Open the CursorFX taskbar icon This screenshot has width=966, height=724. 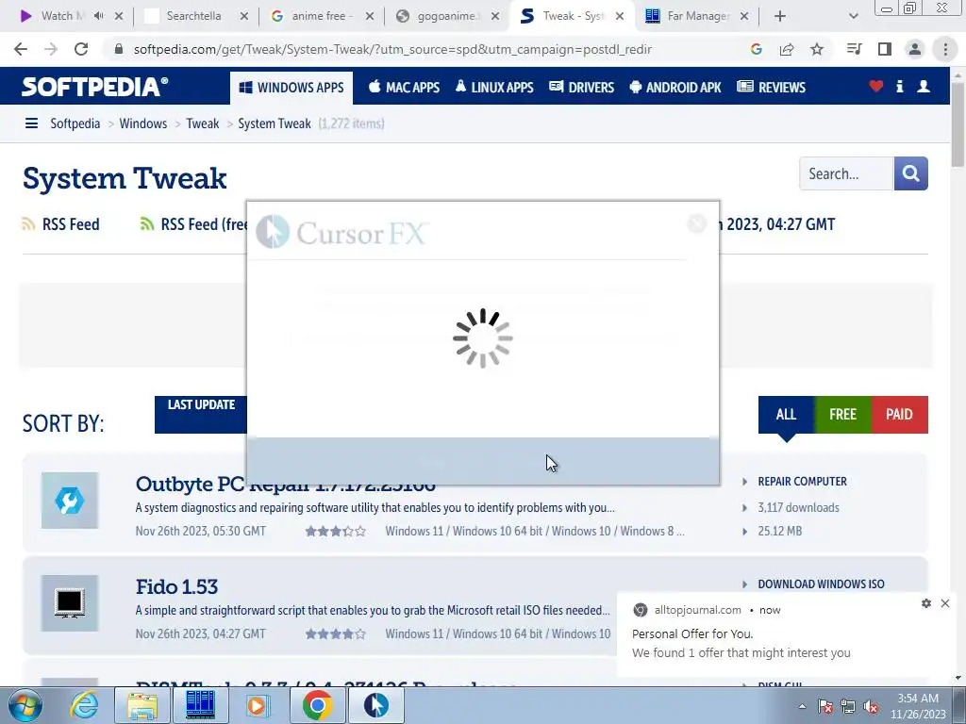(x=376, y=705)
